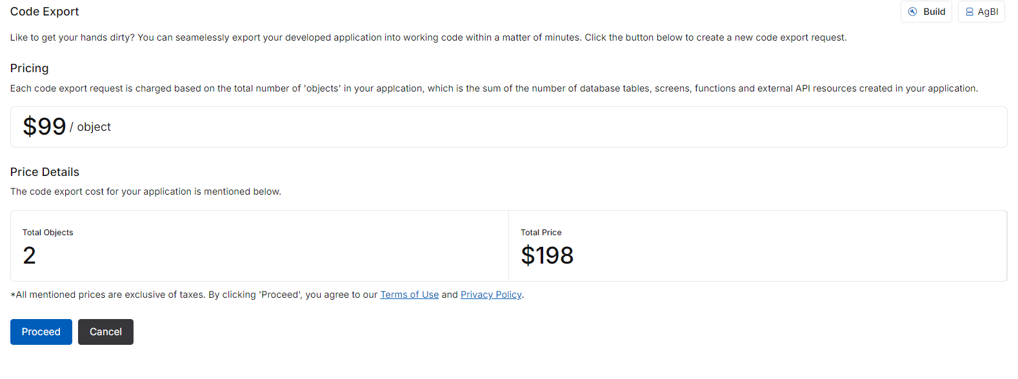This screenshot has height=379, width=1018.
Task: Click the total objects count of 2
Action: coord(29,256)
